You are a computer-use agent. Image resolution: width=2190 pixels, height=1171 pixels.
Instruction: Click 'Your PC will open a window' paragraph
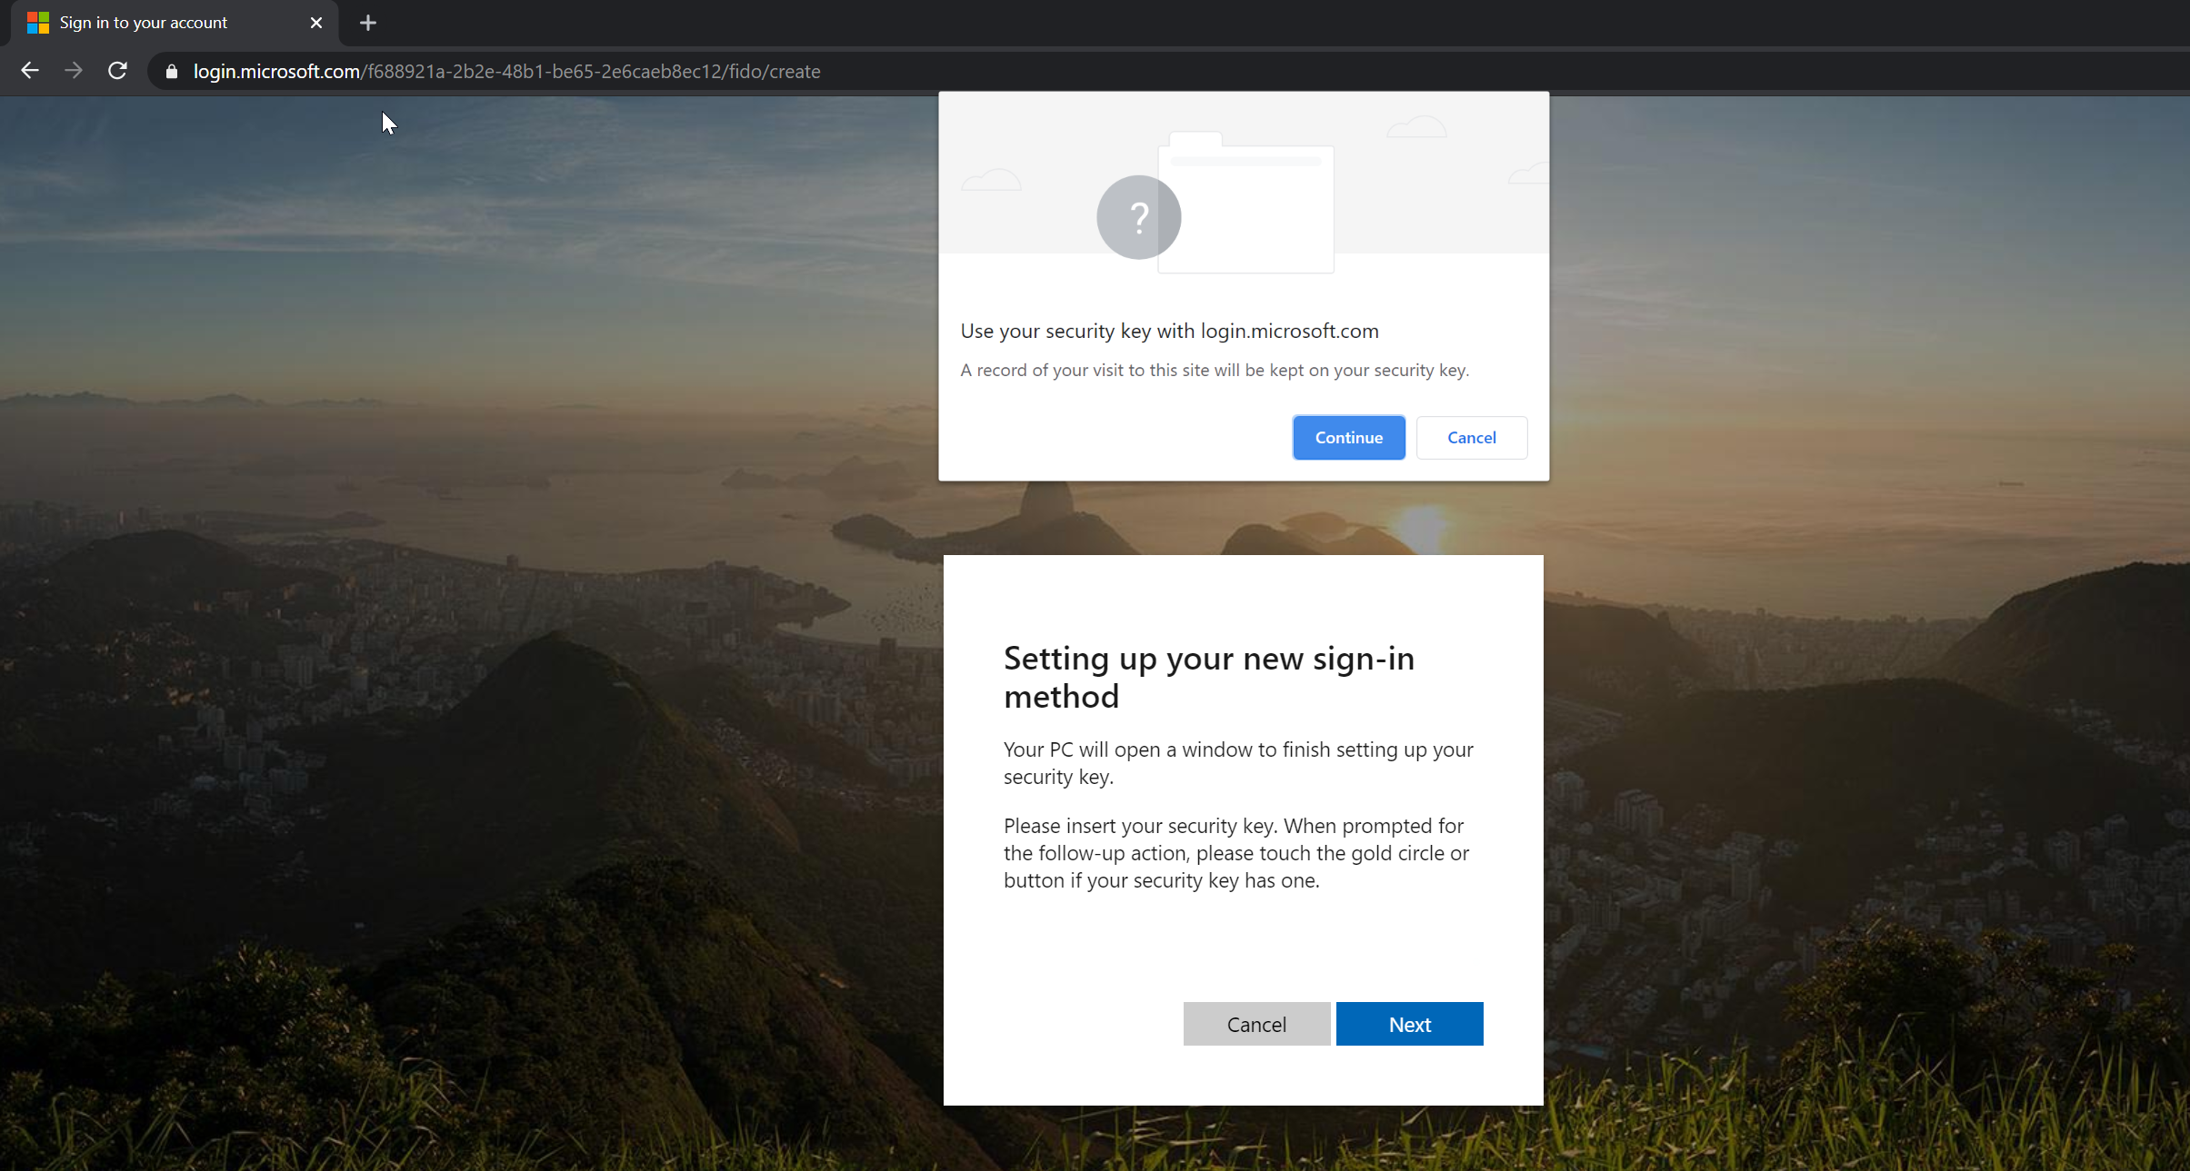pyautogui.click(x=1238, y=763)
